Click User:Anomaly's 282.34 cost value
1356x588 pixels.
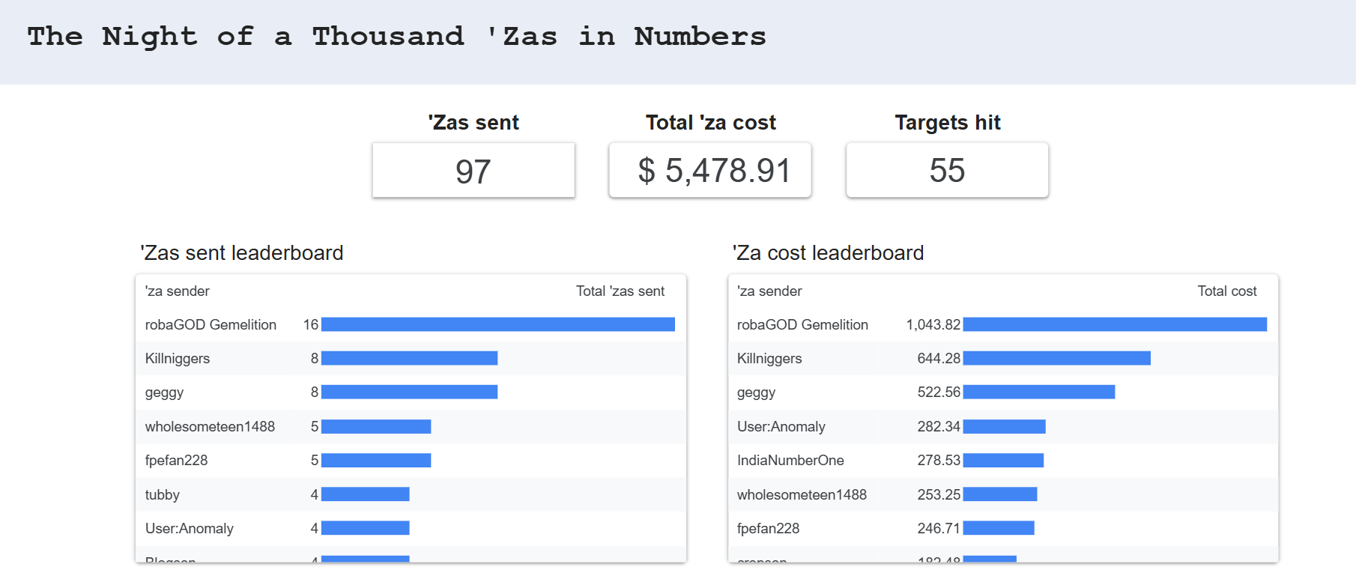point(938,427)
